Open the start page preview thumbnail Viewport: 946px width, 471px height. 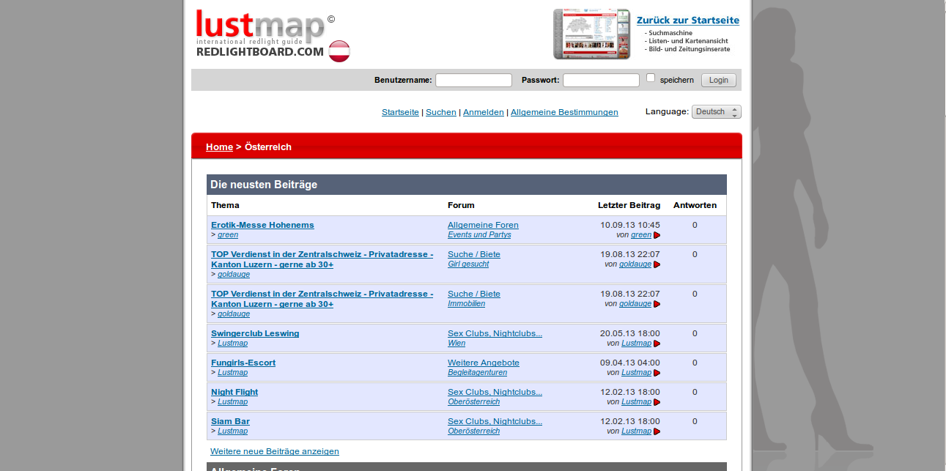pos(591,34)
